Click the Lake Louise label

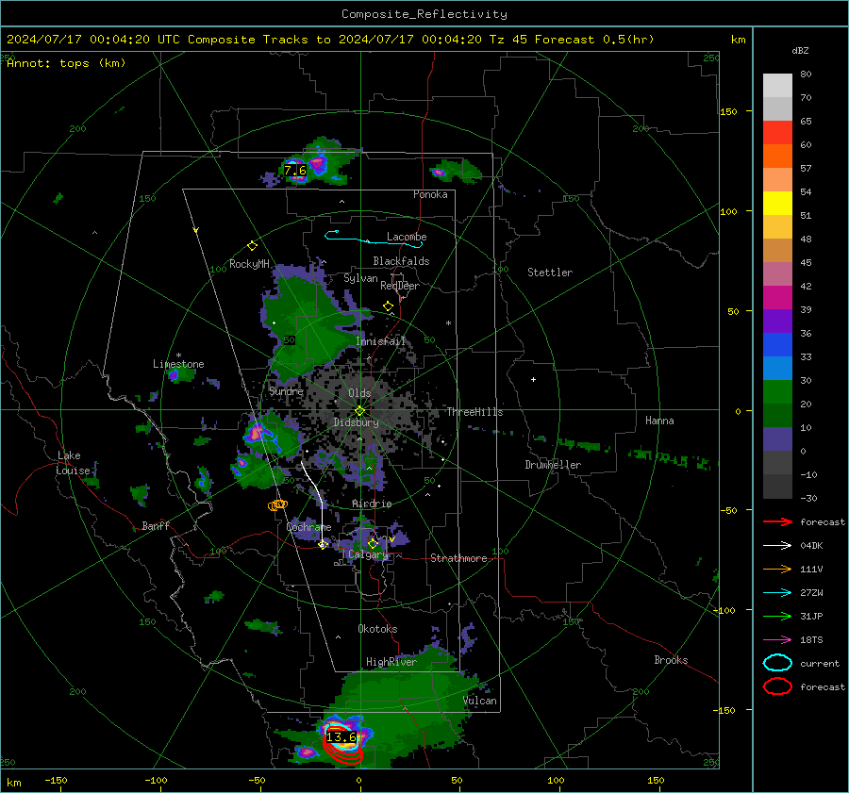pyautogui.click(x=73, y=463)
